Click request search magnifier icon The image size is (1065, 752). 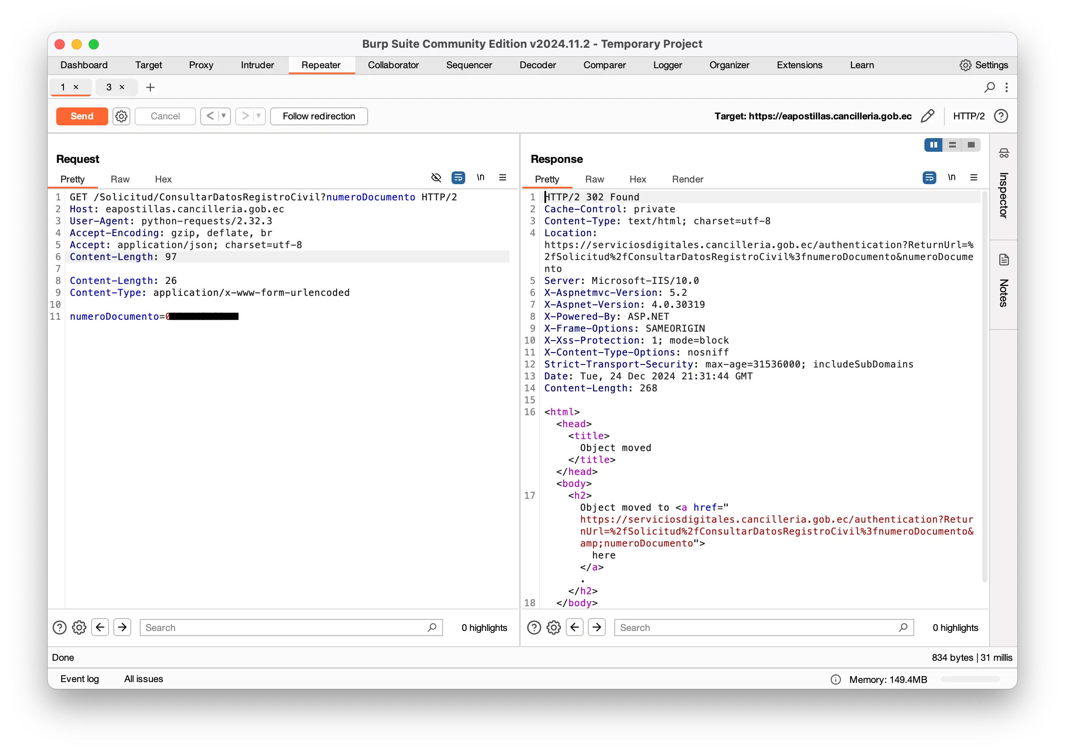(432, 628)
